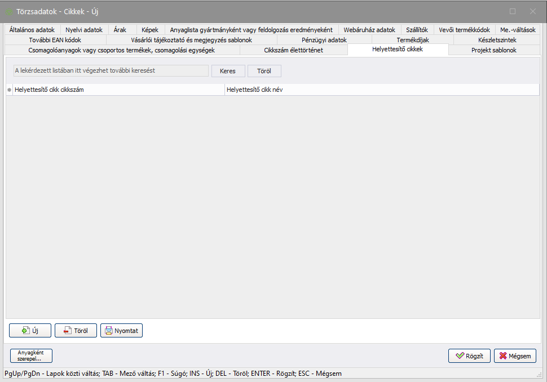
Task: Switch to Projekt sablonok tab
Action: [x=493, y=50]
